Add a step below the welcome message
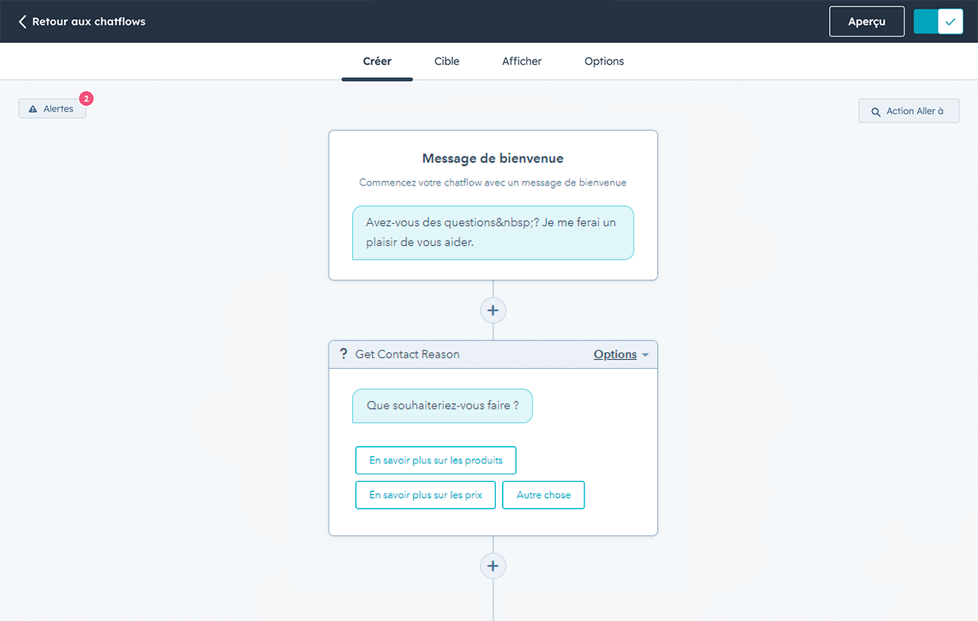Viewport: 978px width, 621px height. coord(493,310)
